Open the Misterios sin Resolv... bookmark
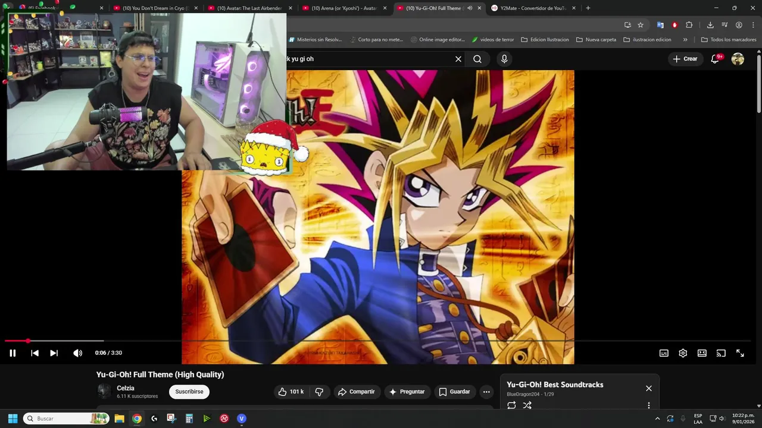 tap(315, 40)
